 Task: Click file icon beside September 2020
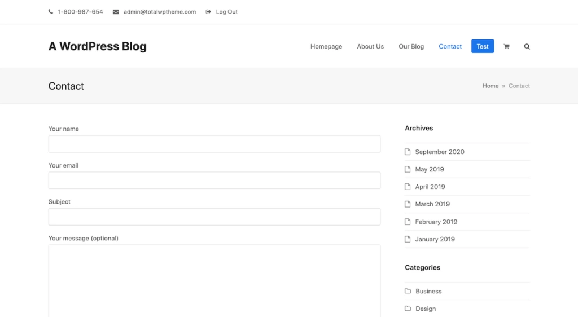tap(408, 152)
